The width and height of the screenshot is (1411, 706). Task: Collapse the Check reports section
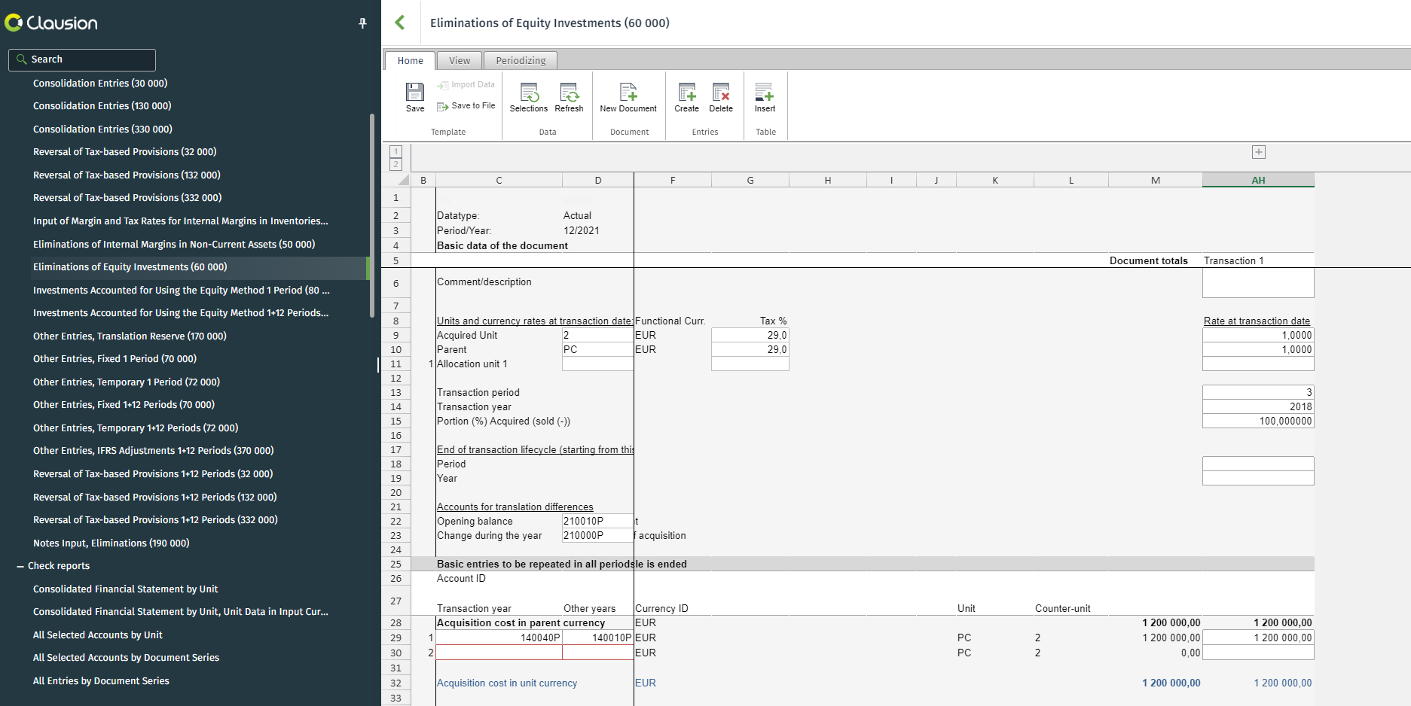pyautogui.click(x=18, y=565)
